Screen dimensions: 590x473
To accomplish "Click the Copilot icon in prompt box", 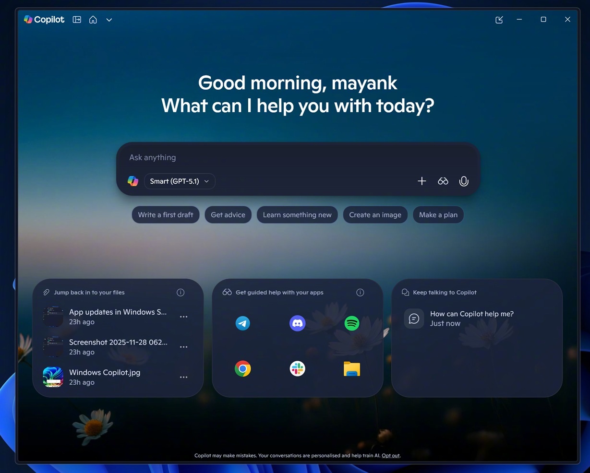I will pyautogui.click(x=133, y=181).
